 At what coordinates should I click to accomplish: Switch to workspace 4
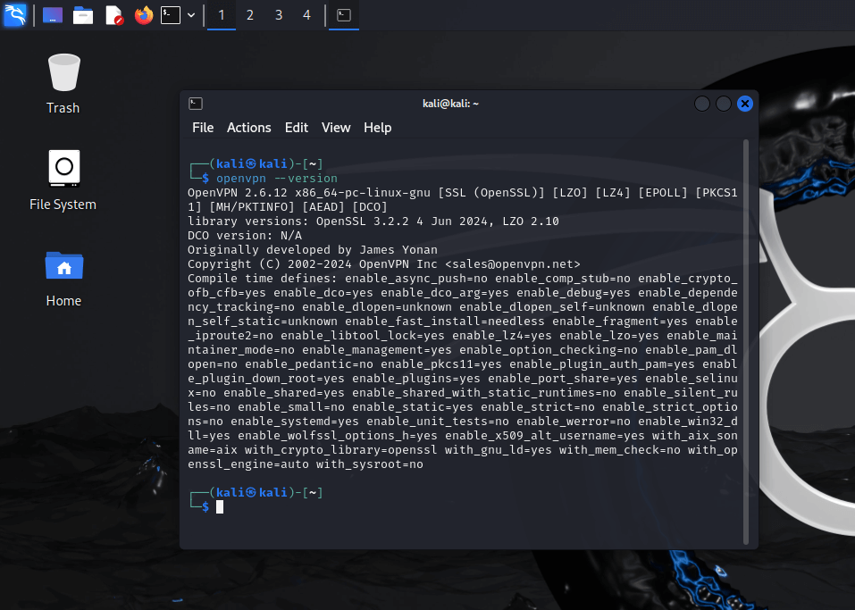tap(307, 15)
